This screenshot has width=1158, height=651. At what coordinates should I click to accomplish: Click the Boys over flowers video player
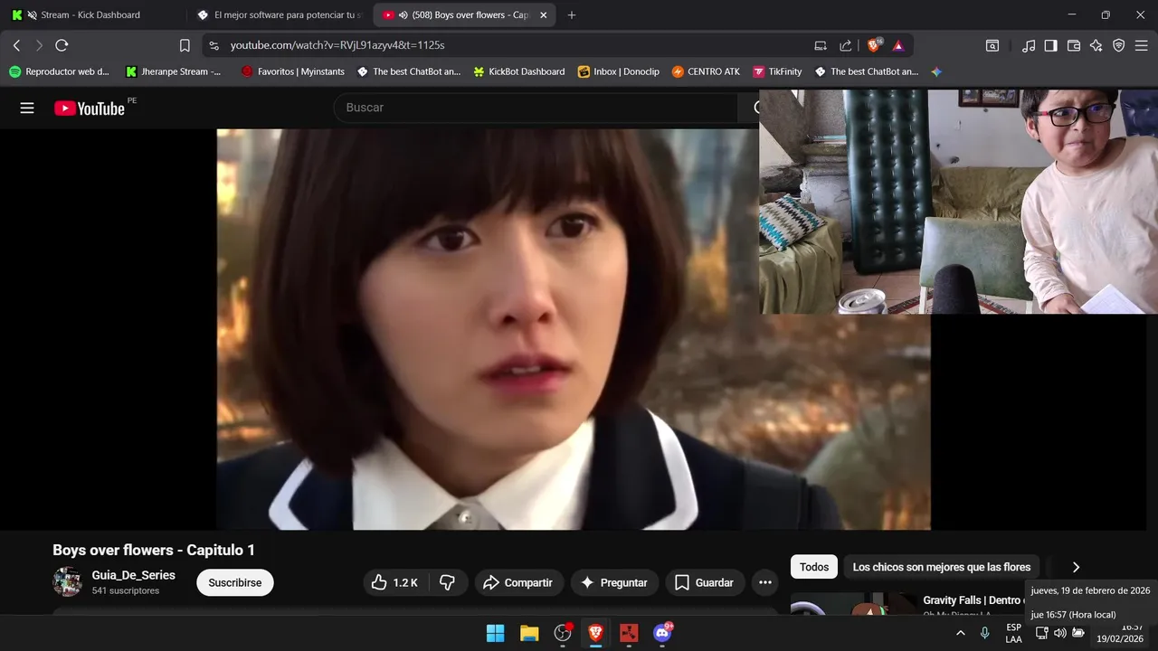pyautogui.click(x=574, y=329)
